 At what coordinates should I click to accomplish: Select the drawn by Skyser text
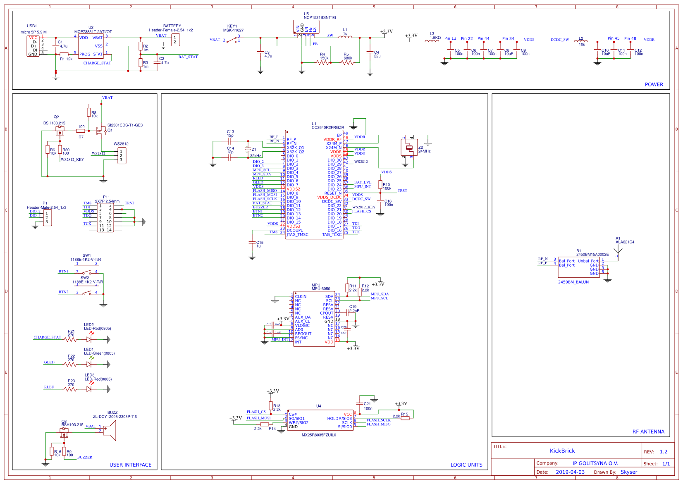(x=630, y=472)
